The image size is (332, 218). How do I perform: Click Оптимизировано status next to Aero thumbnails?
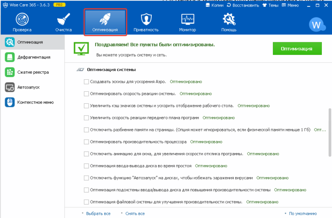186,82
